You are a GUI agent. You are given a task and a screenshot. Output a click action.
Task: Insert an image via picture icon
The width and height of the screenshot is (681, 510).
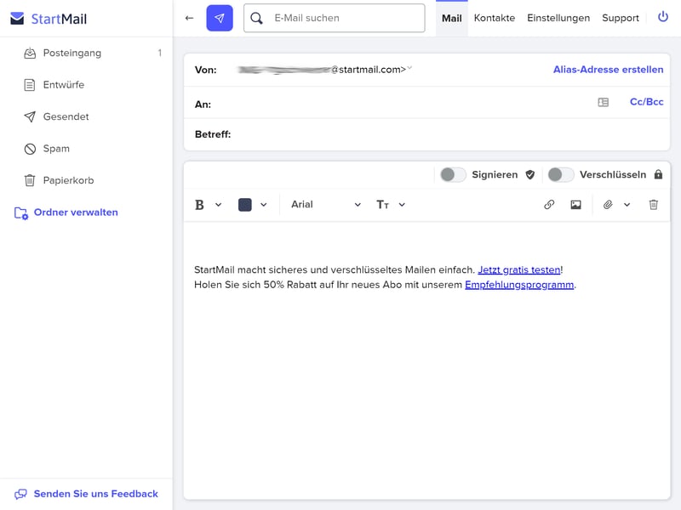coord(576,205)
